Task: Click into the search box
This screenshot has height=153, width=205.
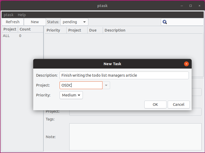Action: tap(185, 22)
